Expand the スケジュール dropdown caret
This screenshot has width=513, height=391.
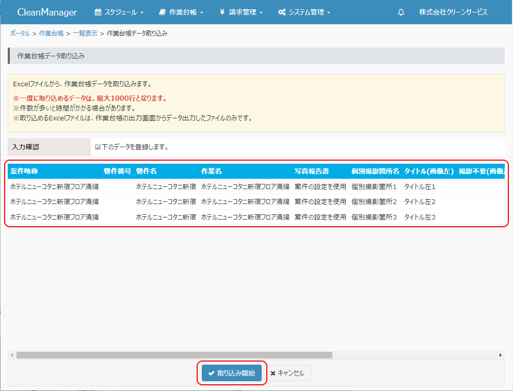142,12
